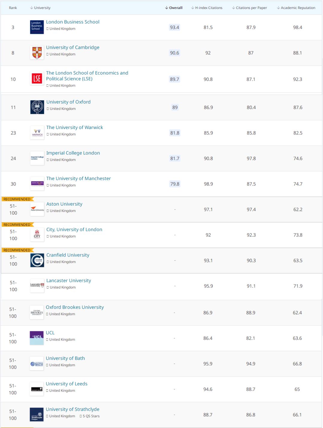
Task: Click the Recommended tag above Aston University
Action: click(17, 199)
